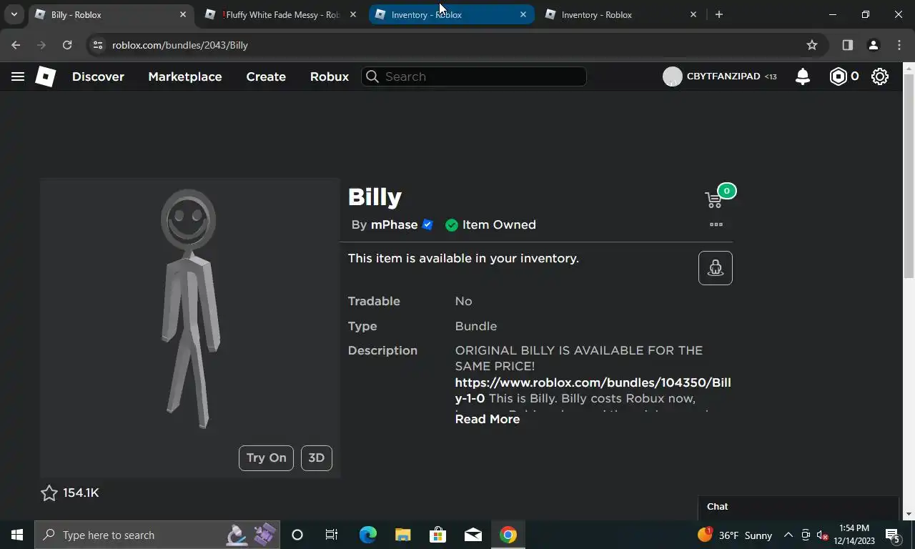The width and height of the screenshot is (915, 549).
Task: Open the Create page
Action: point(266,76)
